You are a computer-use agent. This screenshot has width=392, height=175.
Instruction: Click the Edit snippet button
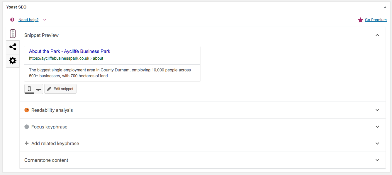pos(60,89)
